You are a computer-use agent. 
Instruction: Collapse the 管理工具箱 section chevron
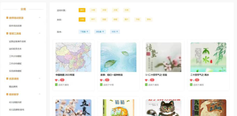40,33
